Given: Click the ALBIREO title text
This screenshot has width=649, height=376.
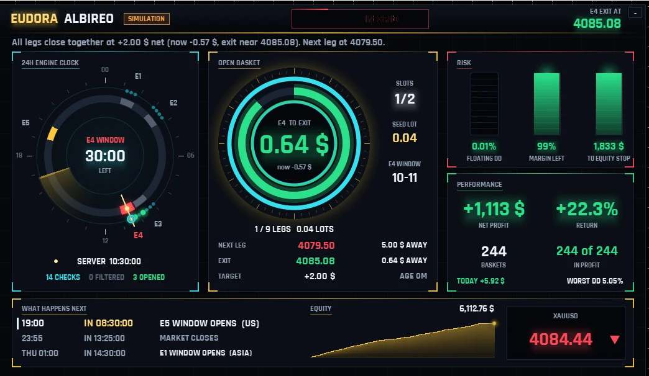Looking at the screenshot, I should [x=89, y=19].
